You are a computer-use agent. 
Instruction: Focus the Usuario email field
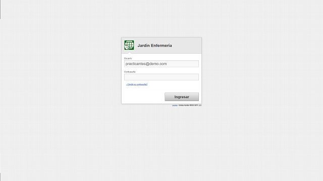(x=161, y=64)
